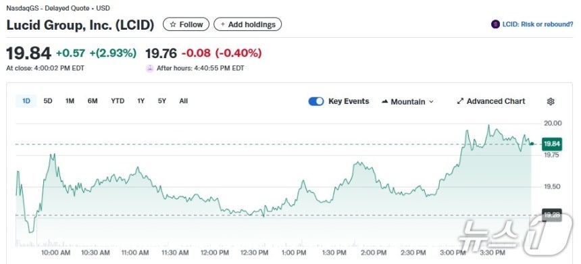581x264 pixels.
Task: Open the LCID: Risk or rebound? link
Action: pyautogui.click(x=537, y=24)
